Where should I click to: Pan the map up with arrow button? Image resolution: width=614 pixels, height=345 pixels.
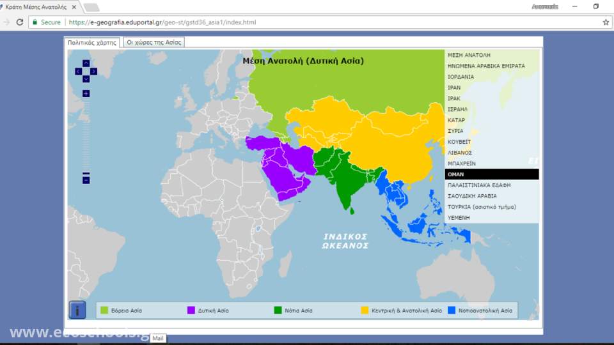[x=86, y=63]
